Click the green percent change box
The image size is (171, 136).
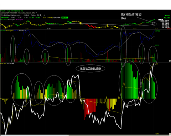65,17
